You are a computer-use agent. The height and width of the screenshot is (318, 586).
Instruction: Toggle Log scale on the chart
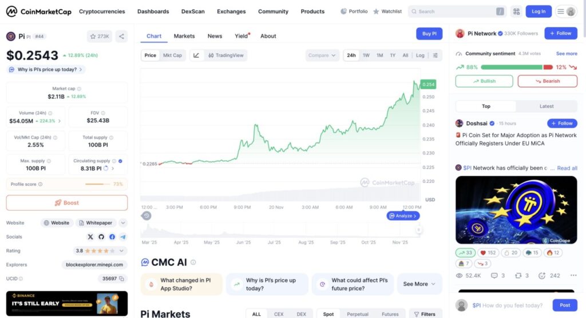(x=420, y=55)
